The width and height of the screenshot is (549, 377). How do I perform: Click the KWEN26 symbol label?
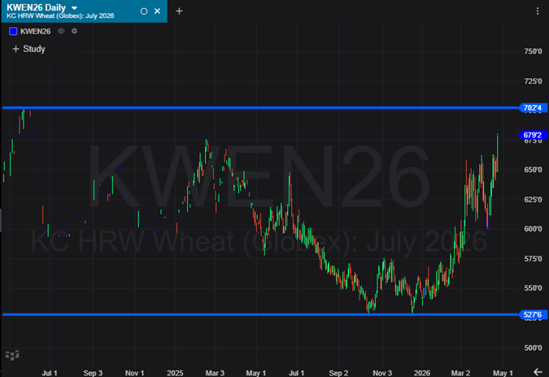[x=35, y=31]
